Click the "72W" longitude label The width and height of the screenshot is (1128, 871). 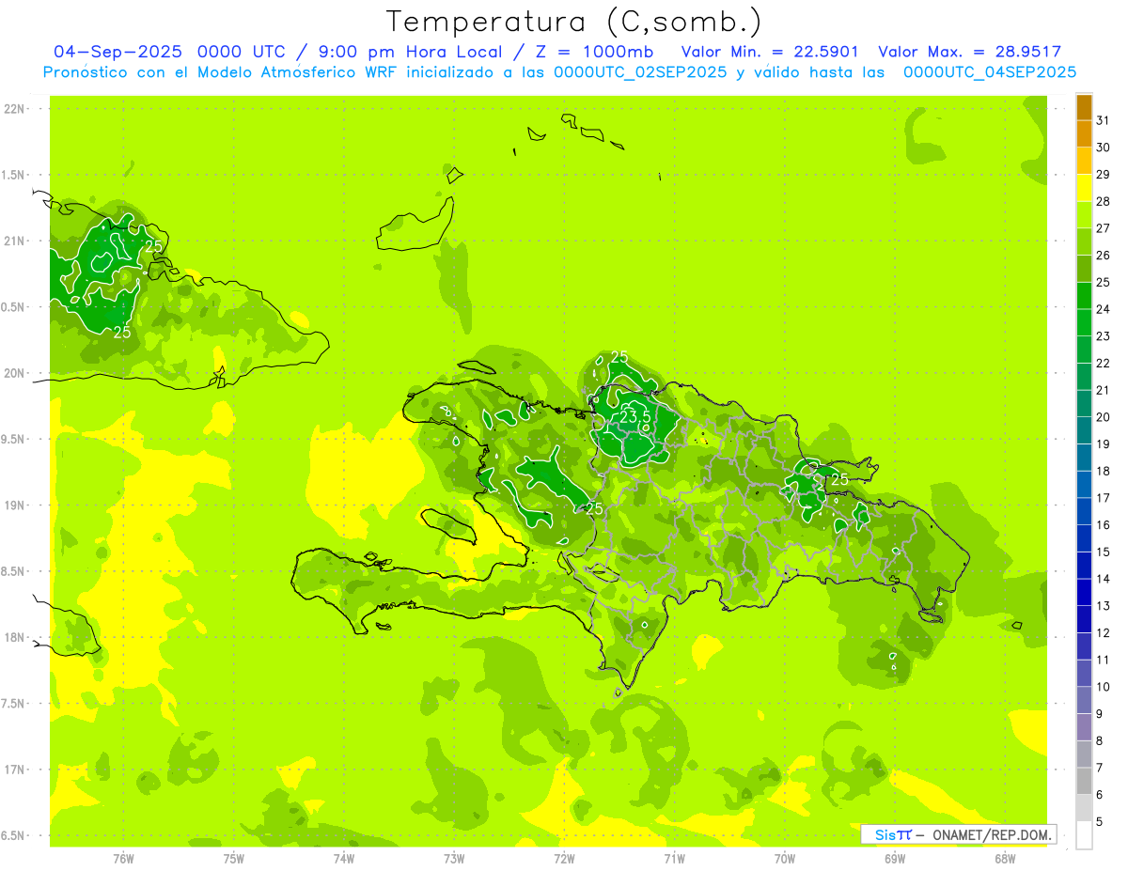(x=564, y=858)
